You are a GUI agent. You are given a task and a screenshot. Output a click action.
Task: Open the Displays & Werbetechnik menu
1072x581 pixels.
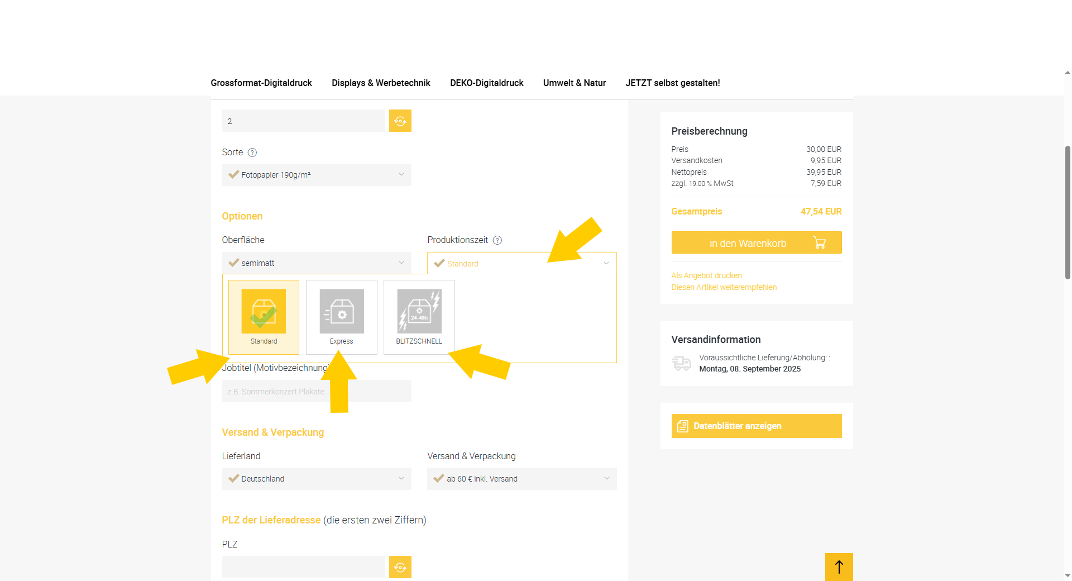pyautogui.click(x=381, y=83)
